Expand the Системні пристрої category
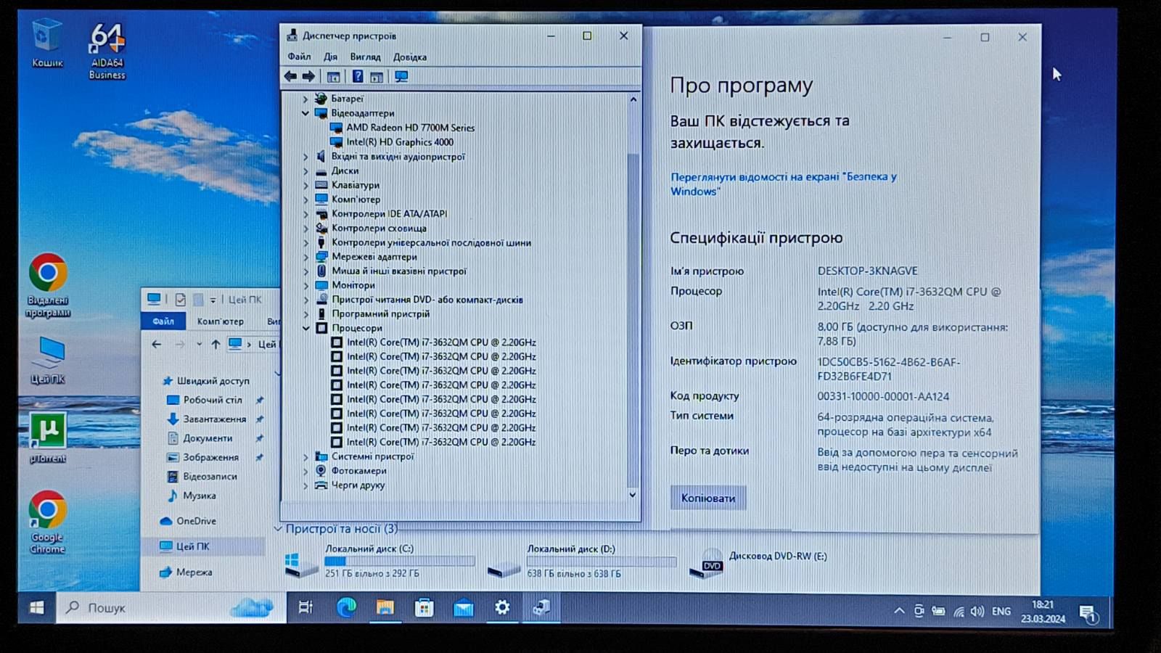This screenshot has height=653, width=1161. tap(305, 456)
